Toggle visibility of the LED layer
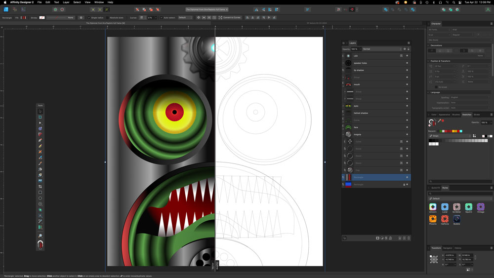 point(407,56)
